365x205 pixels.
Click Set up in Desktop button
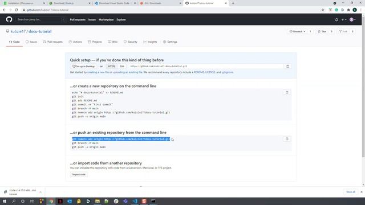[84, 67]
